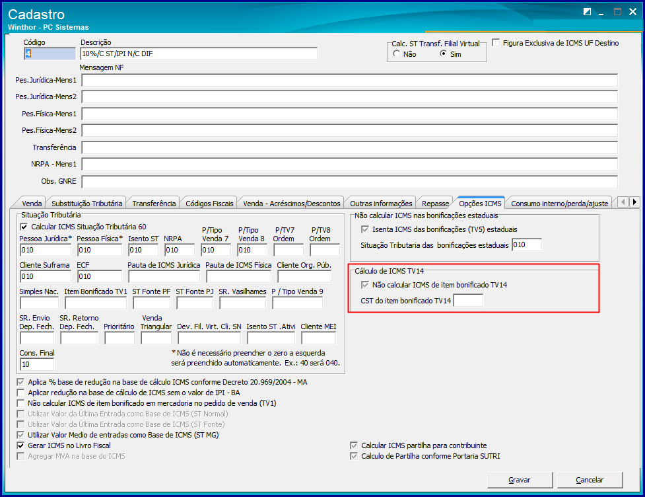Enable Aplicar redução sem o valor de IPI - BA

point(20,393)
